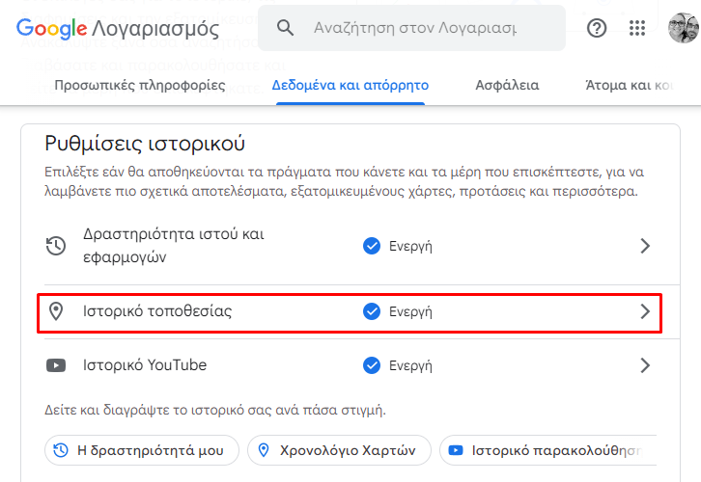Toggle the Ενεργή checkmark for Ιστορικό YouTube
Viewport: 701px width, 482px height.
[372, 365]
